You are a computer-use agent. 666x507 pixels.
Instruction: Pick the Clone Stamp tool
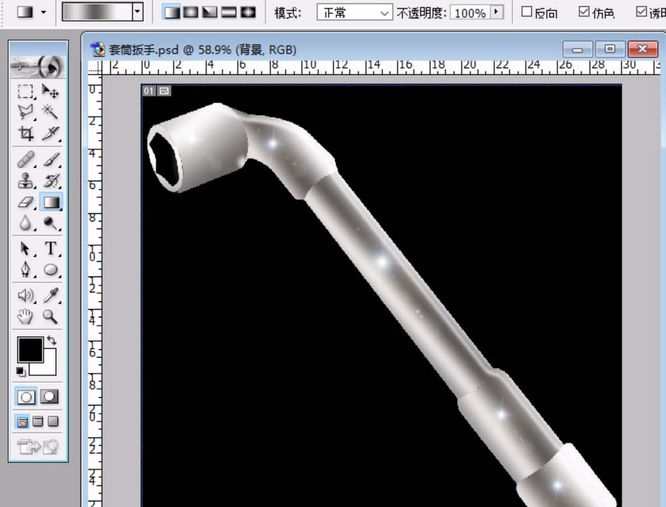(x=25, y=180)
